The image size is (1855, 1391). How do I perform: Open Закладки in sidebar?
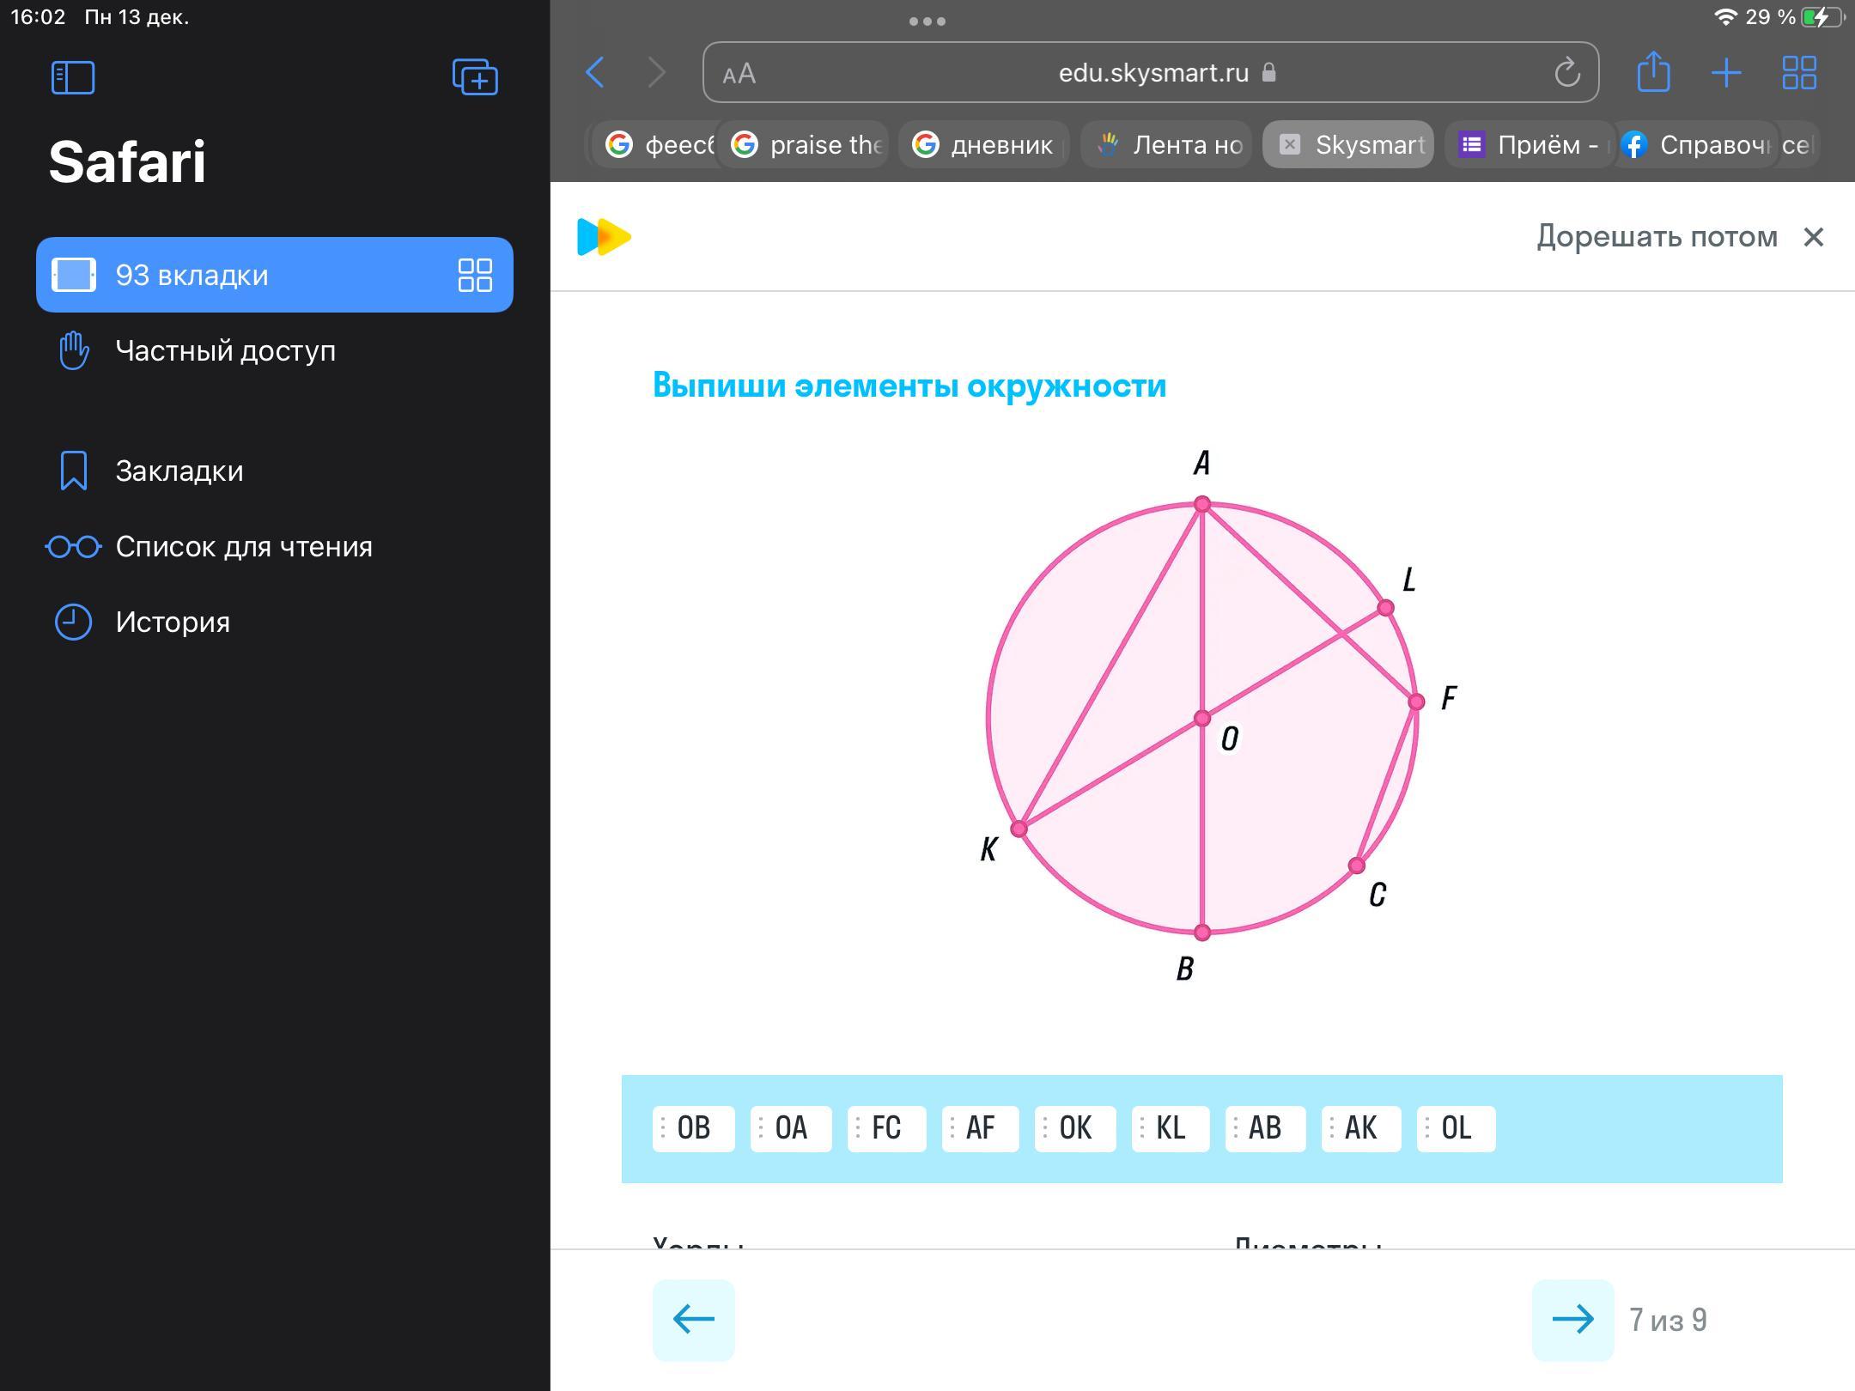179,471
